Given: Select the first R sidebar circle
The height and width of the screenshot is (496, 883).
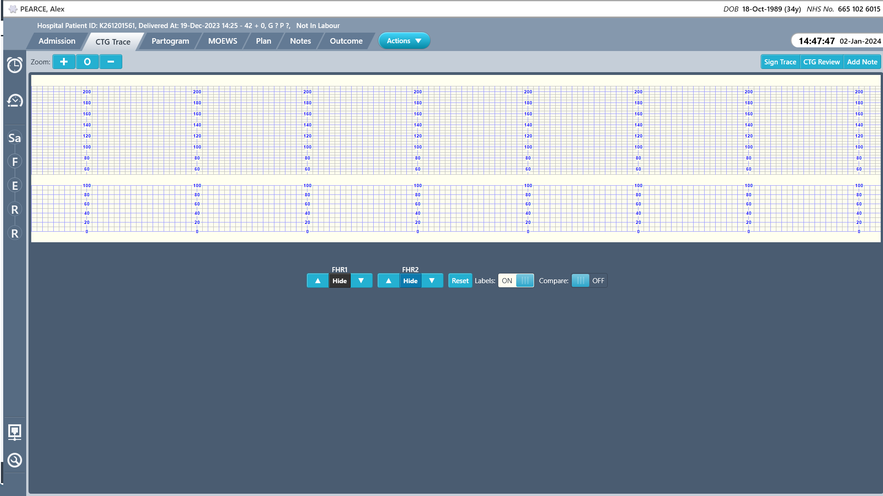Looking at the screenshot, I should point(15,210).
